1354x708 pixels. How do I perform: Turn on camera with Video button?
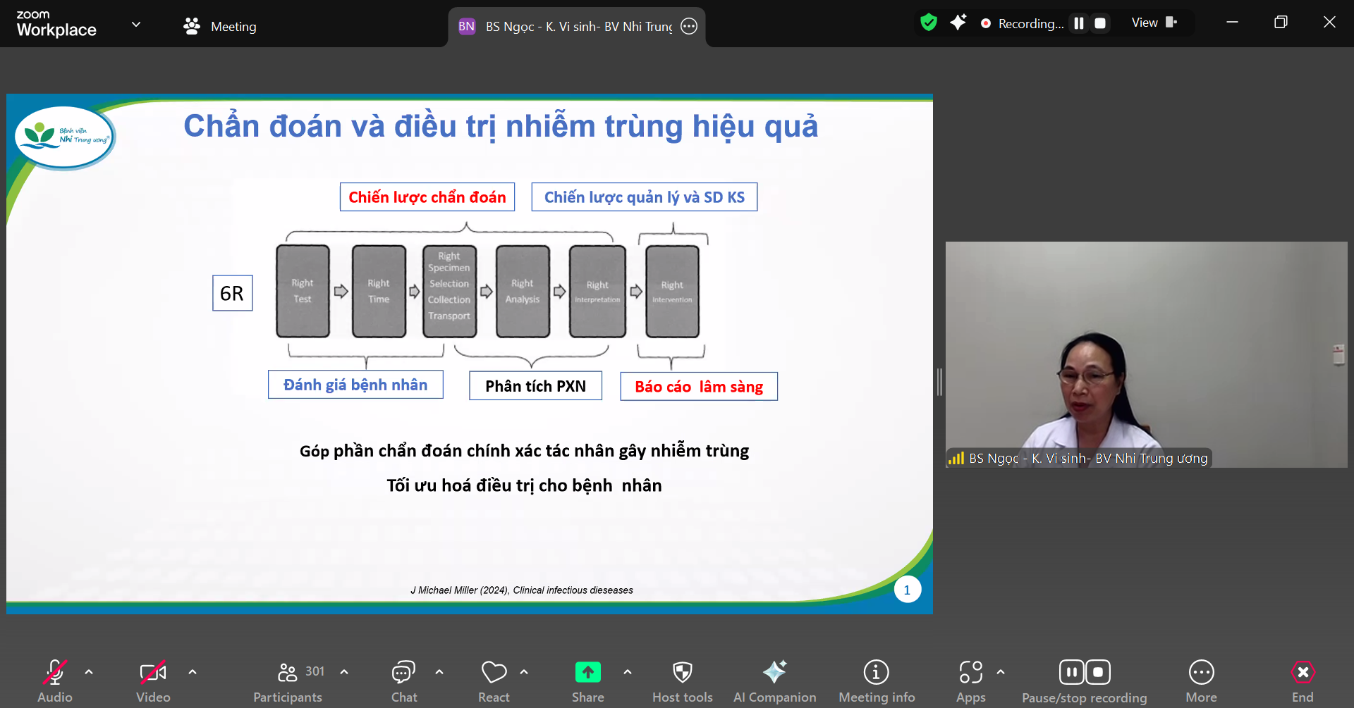coord(153,680)
